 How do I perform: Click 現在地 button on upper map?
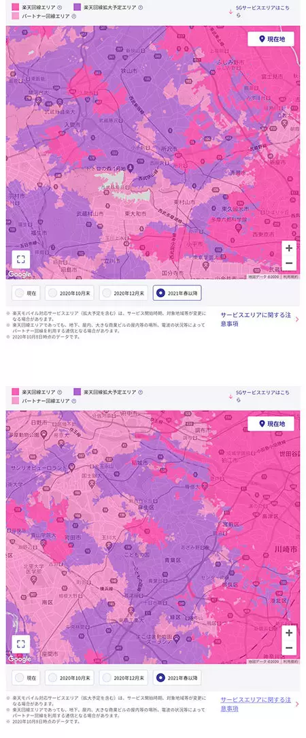click(271, 39)
